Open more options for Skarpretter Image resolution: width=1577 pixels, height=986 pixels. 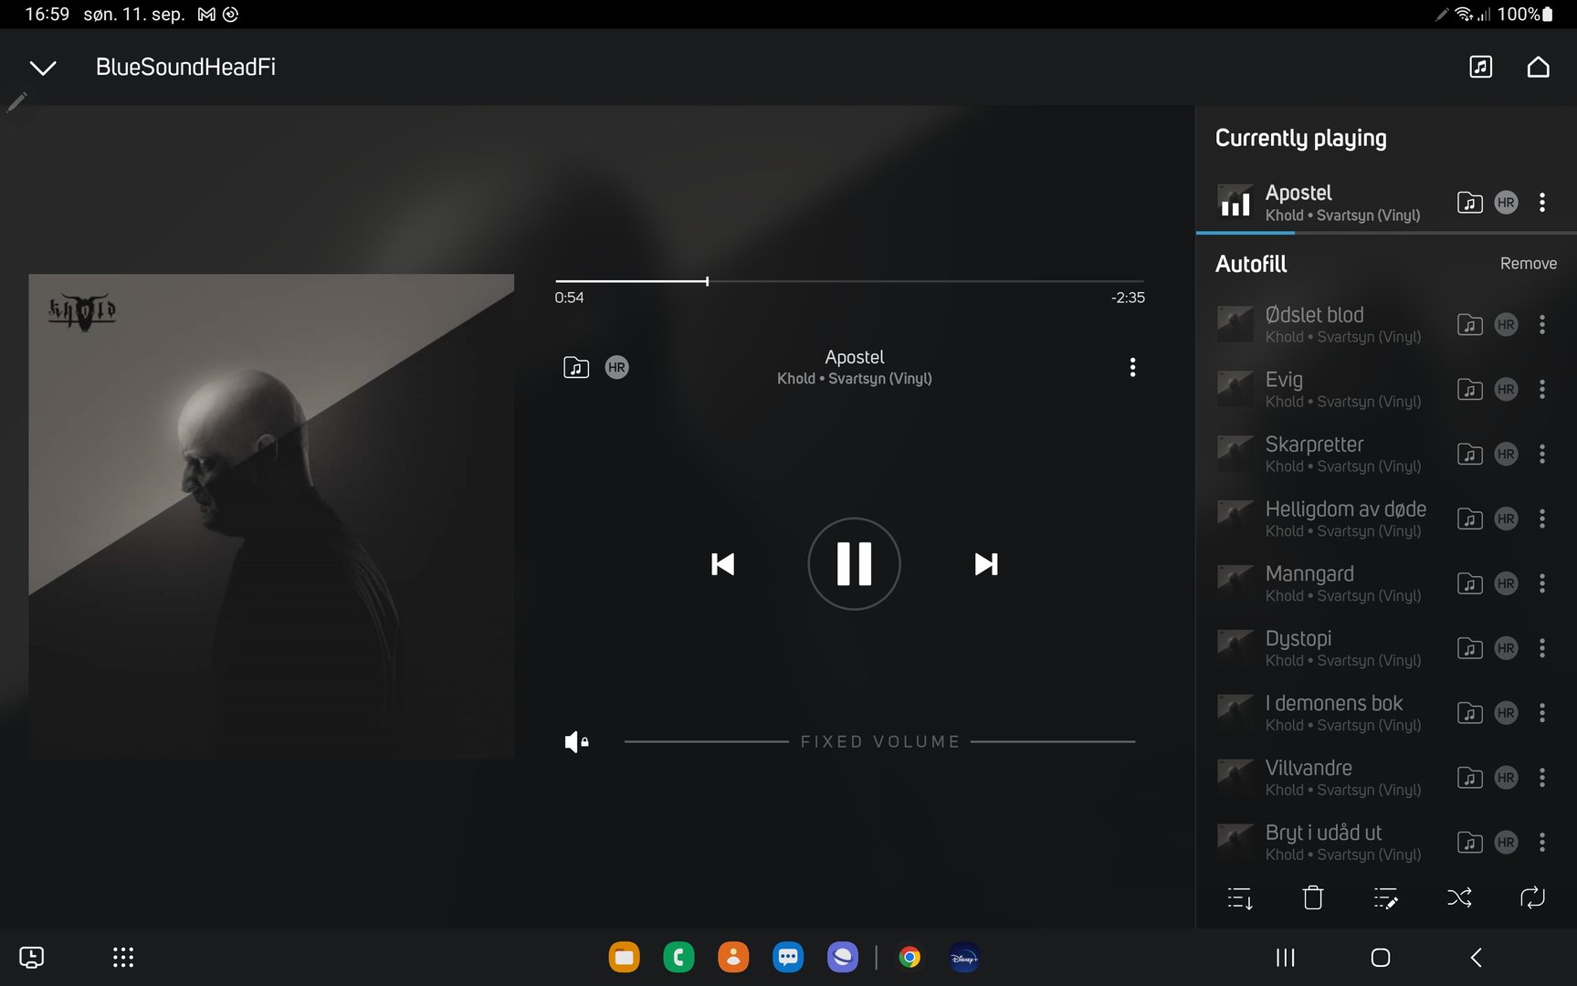[x=1542, y=454]
